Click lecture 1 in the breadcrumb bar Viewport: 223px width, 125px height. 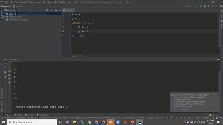click(6, 6)
